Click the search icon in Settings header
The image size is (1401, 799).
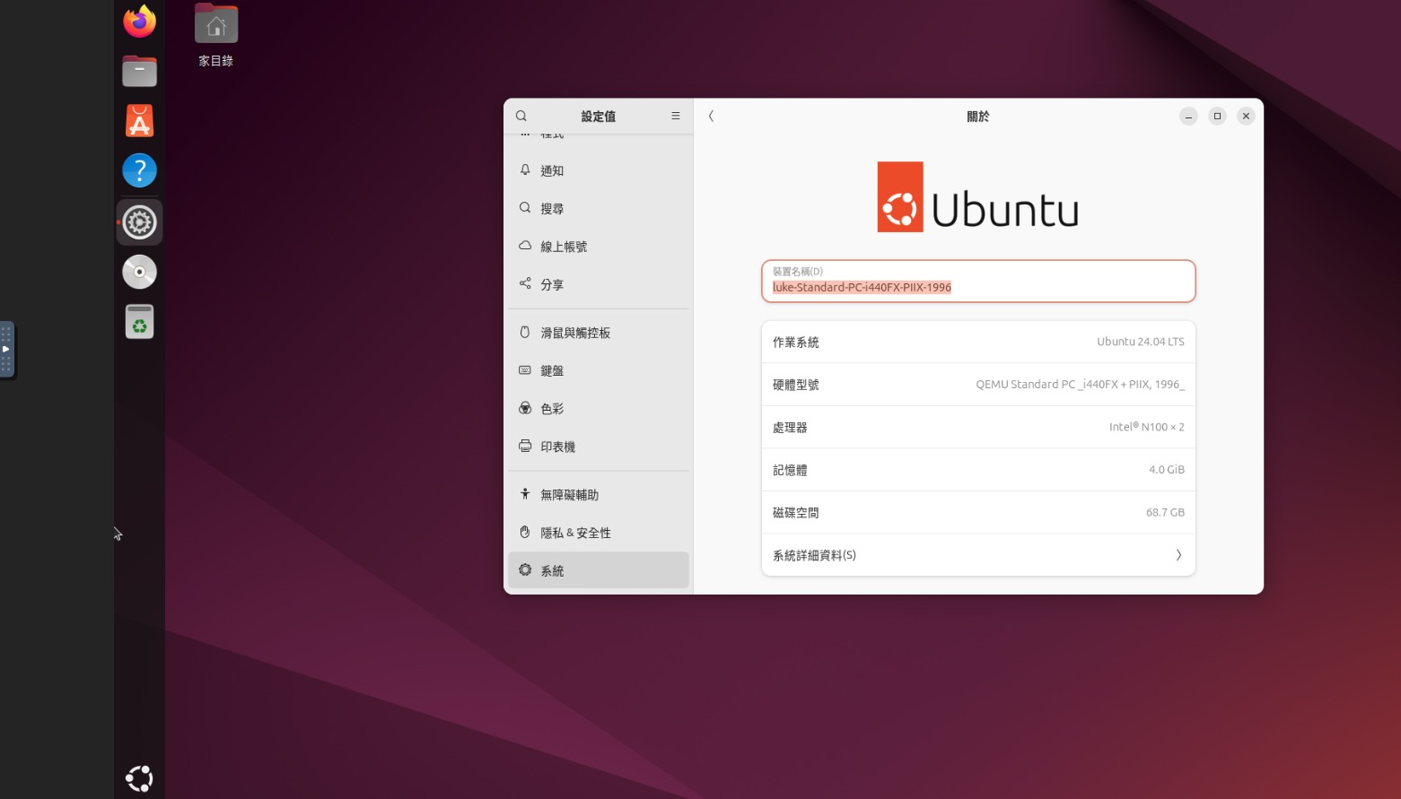(x=521, y=116)
